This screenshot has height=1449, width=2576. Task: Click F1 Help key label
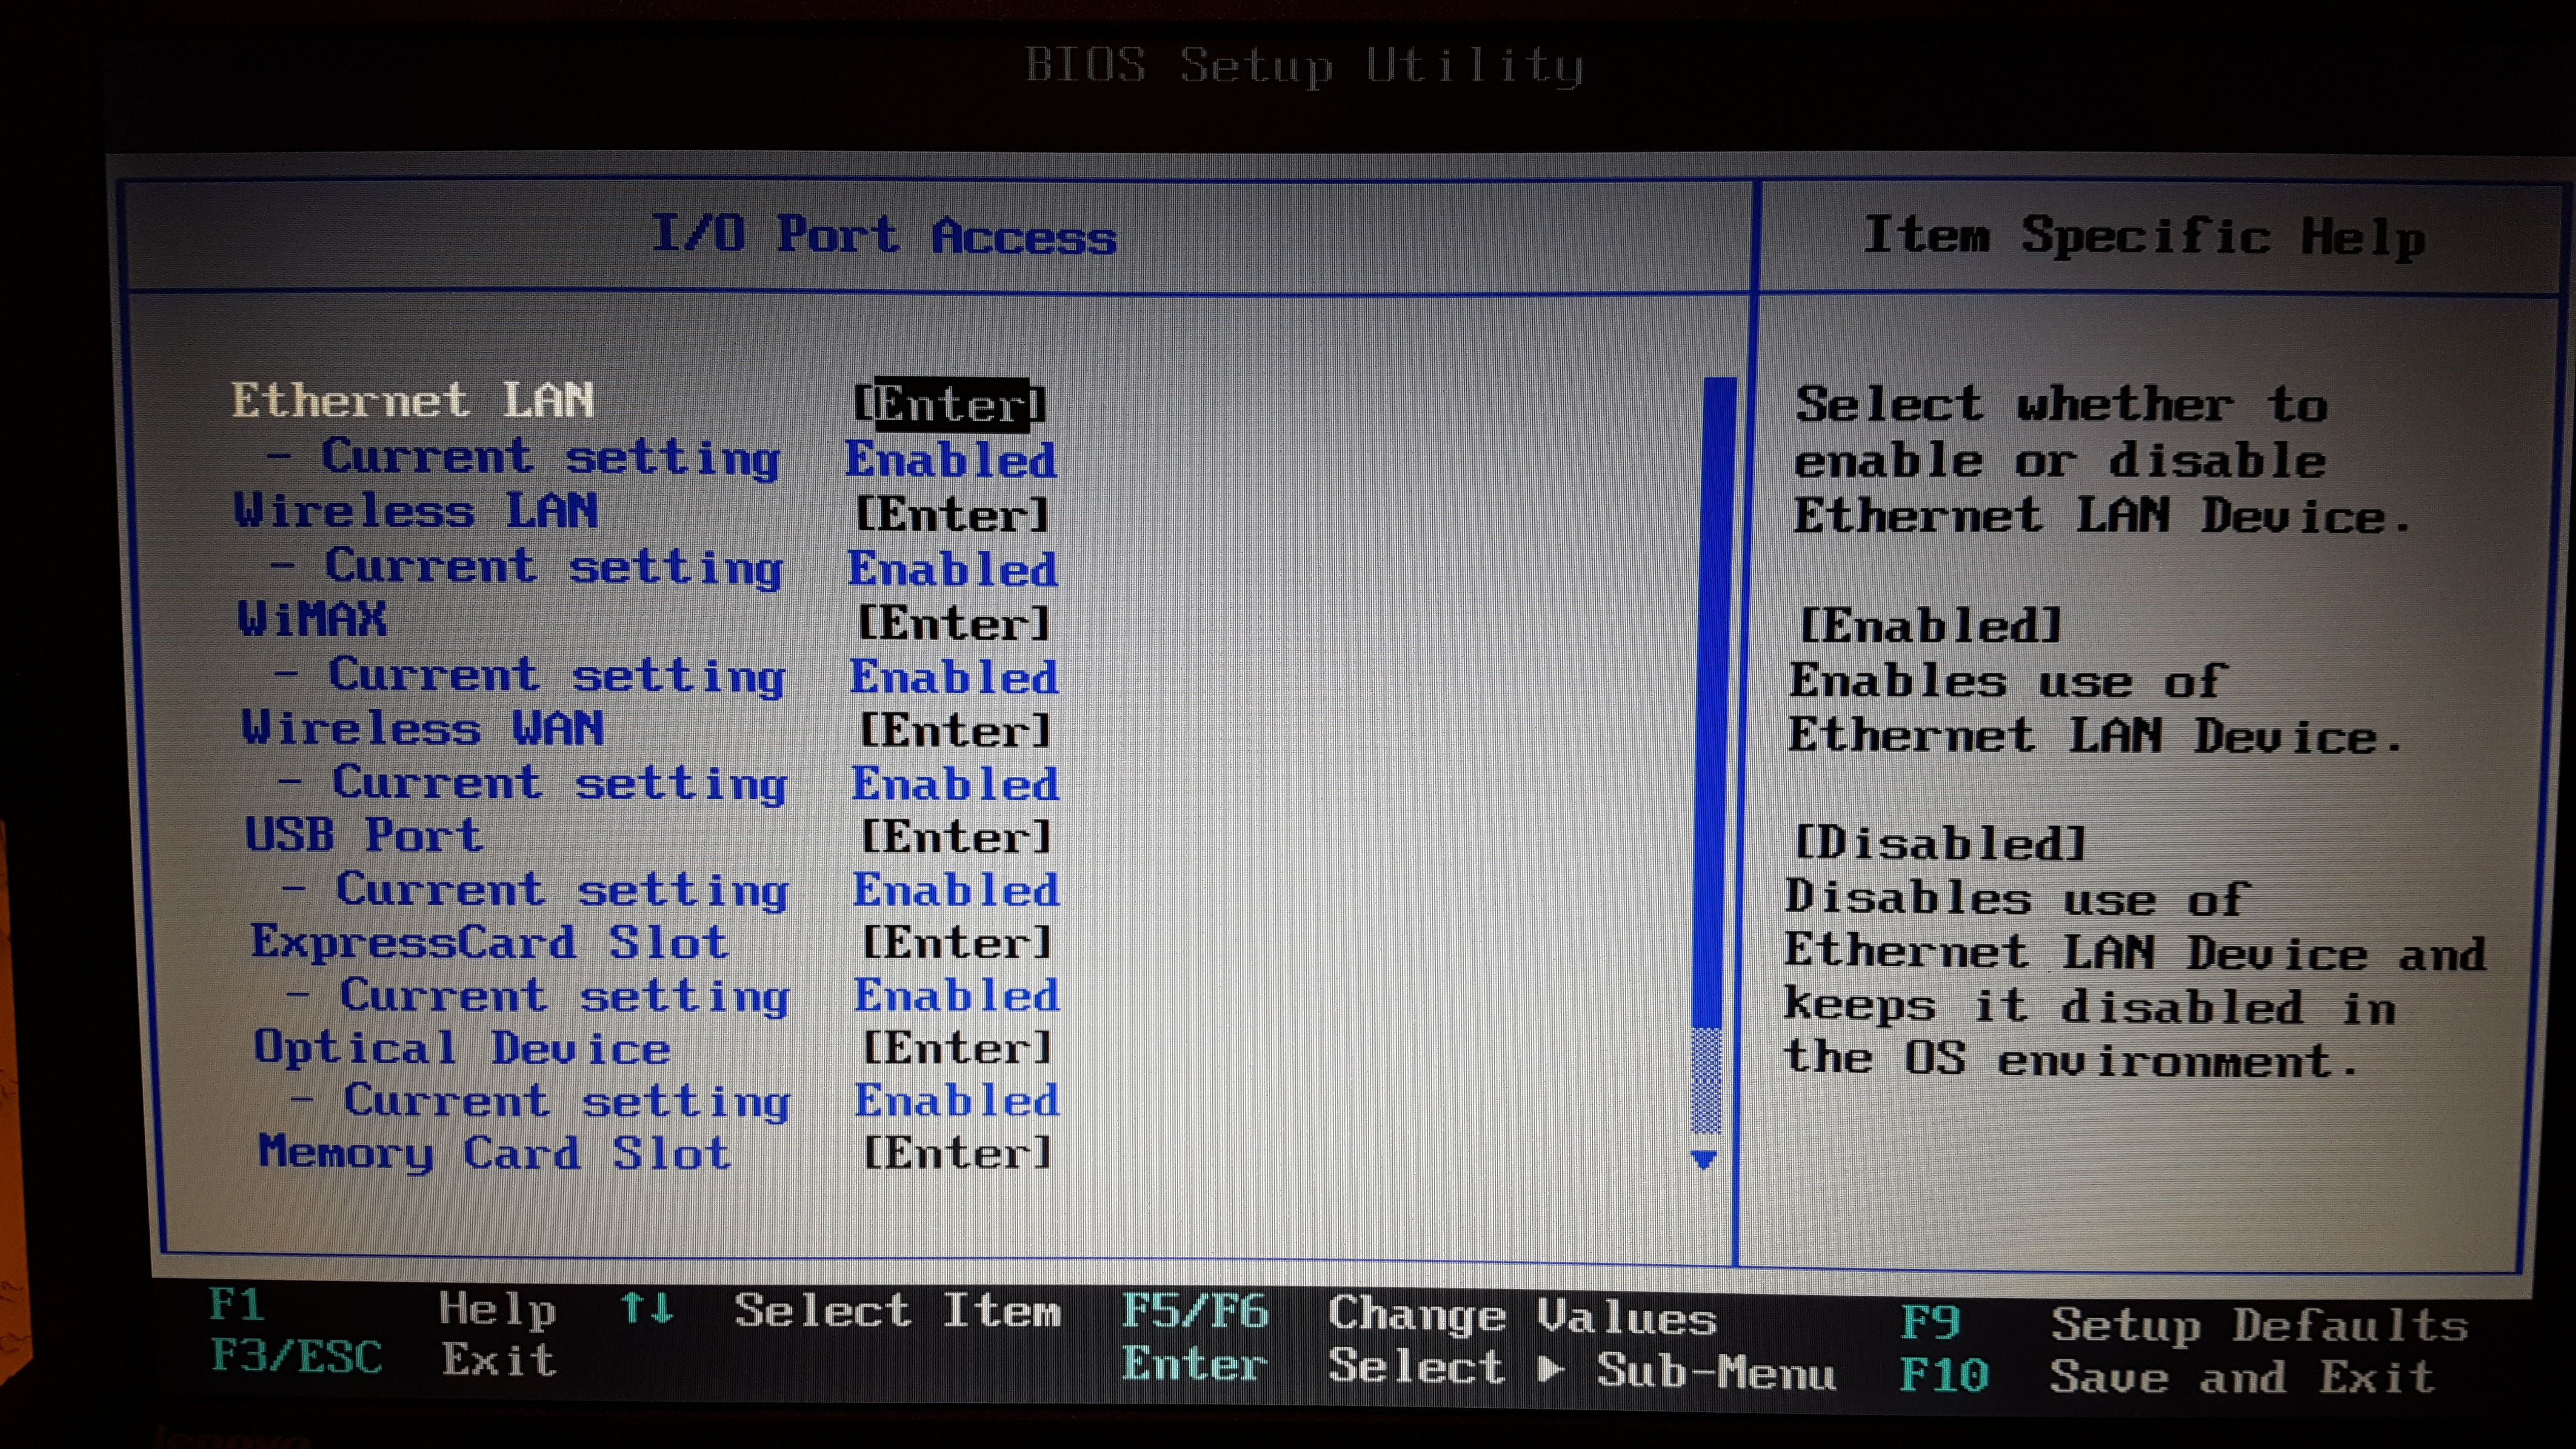(x=237, y=1305)
